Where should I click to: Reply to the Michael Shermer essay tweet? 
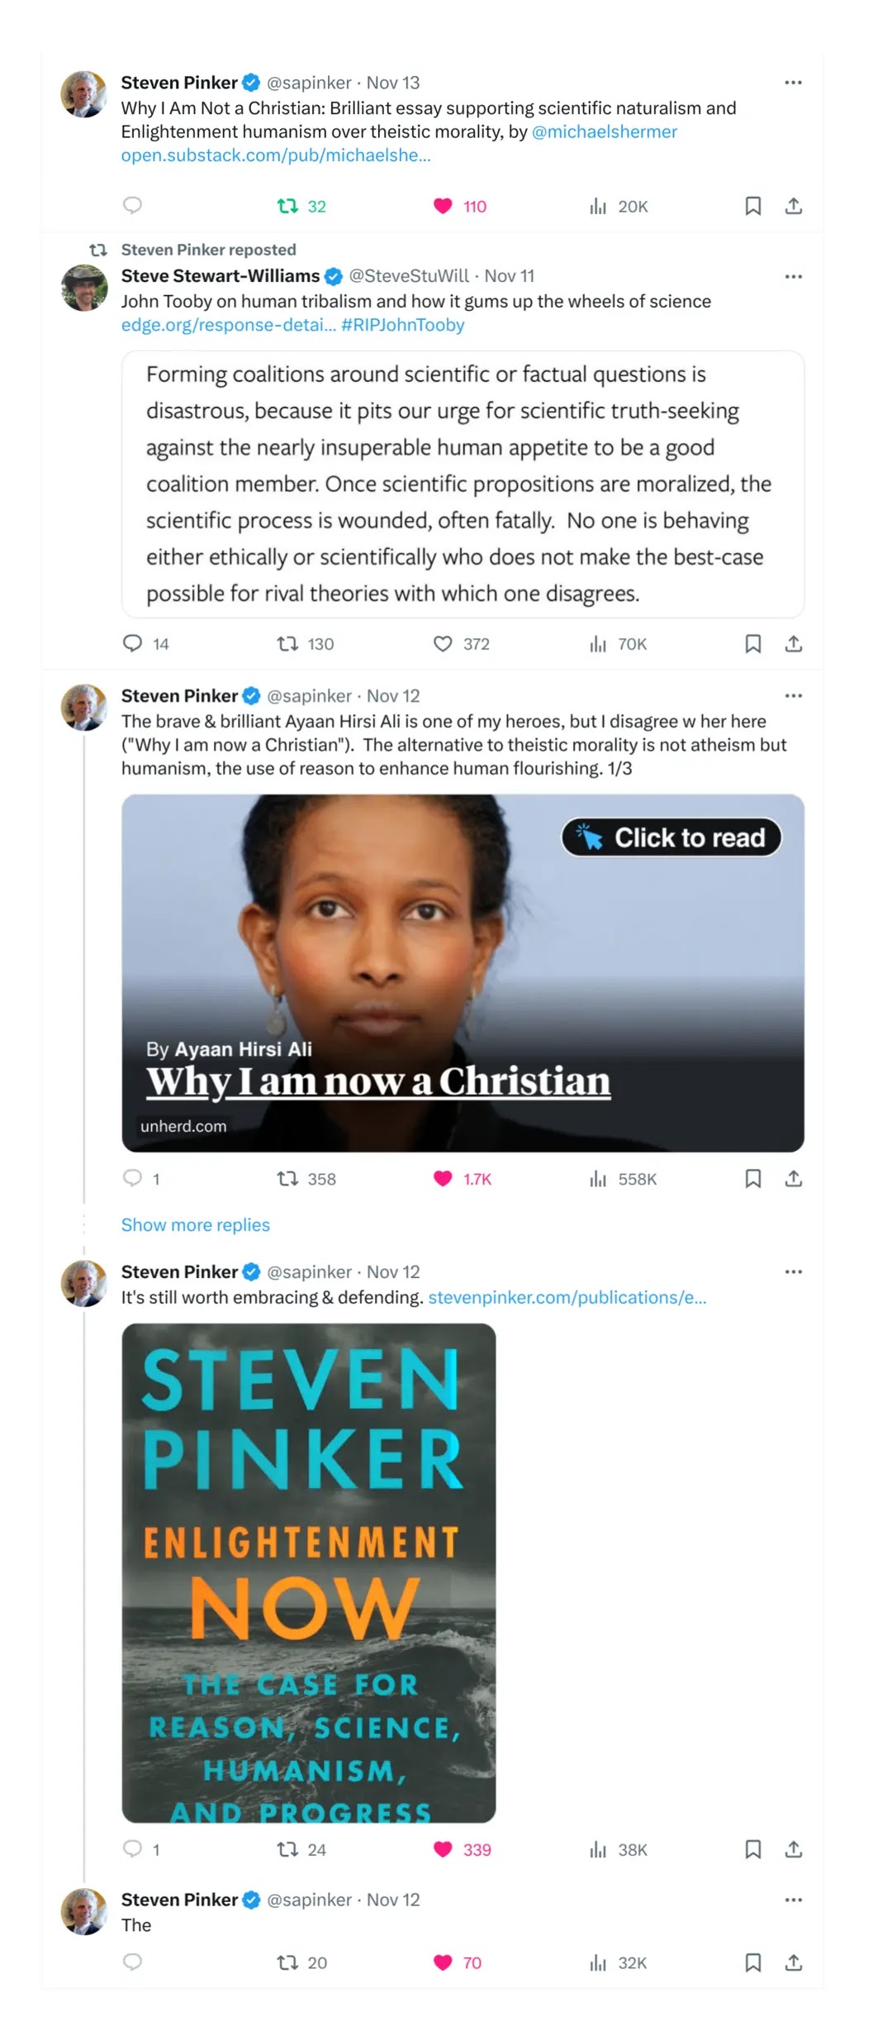click(x=132, y=205)
